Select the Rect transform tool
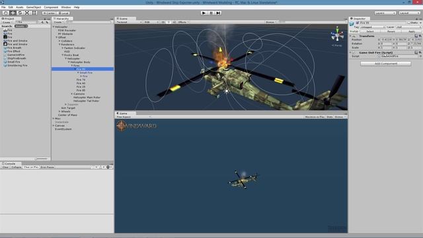Screen dimensions: 423x238 [34, 13]
